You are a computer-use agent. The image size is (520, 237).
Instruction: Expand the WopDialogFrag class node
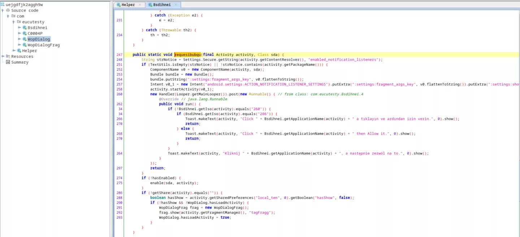pyautogui.click(x=19, y=45)
